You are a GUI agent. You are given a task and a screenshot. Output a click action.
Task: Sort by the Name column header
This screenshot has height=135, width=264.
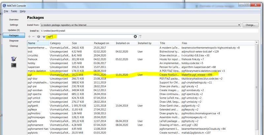[38, 43]
